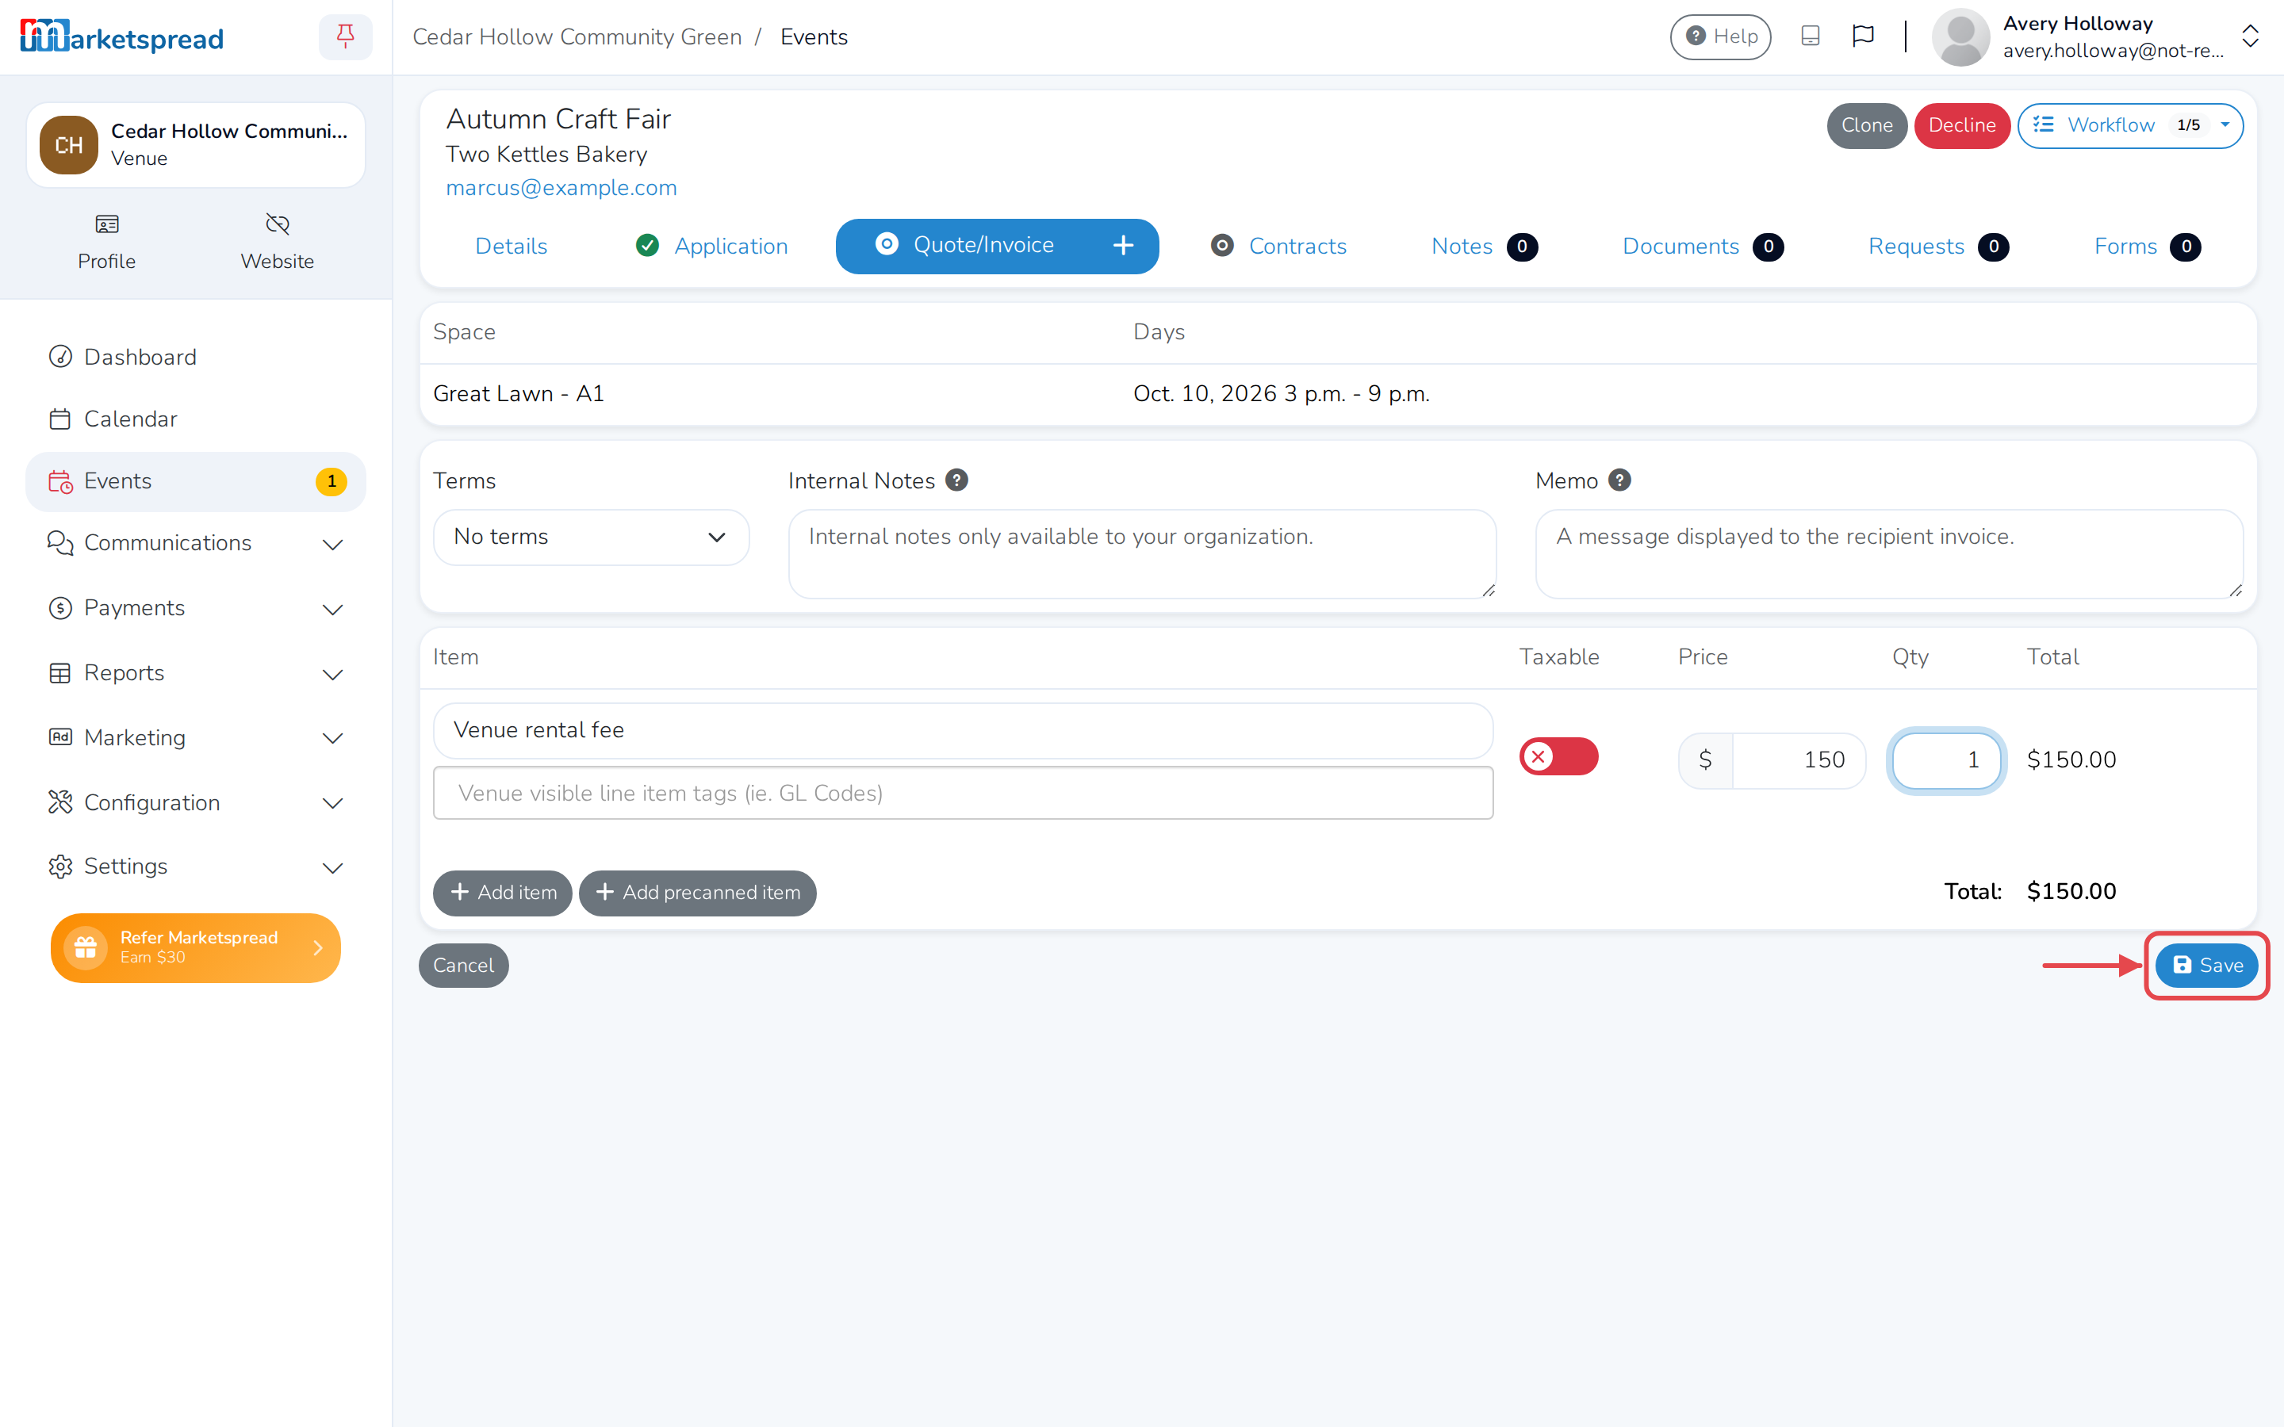This screenshot has width=2284, height=1427.
Task: Click the plus icon on the Quote/Invoice tab
Action: (x=1122, y=246)
